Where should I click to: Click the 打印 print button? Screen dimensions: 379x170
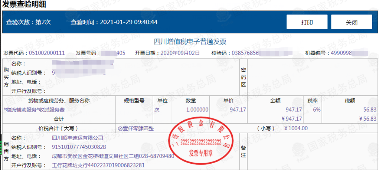click(x=307, y=22)
